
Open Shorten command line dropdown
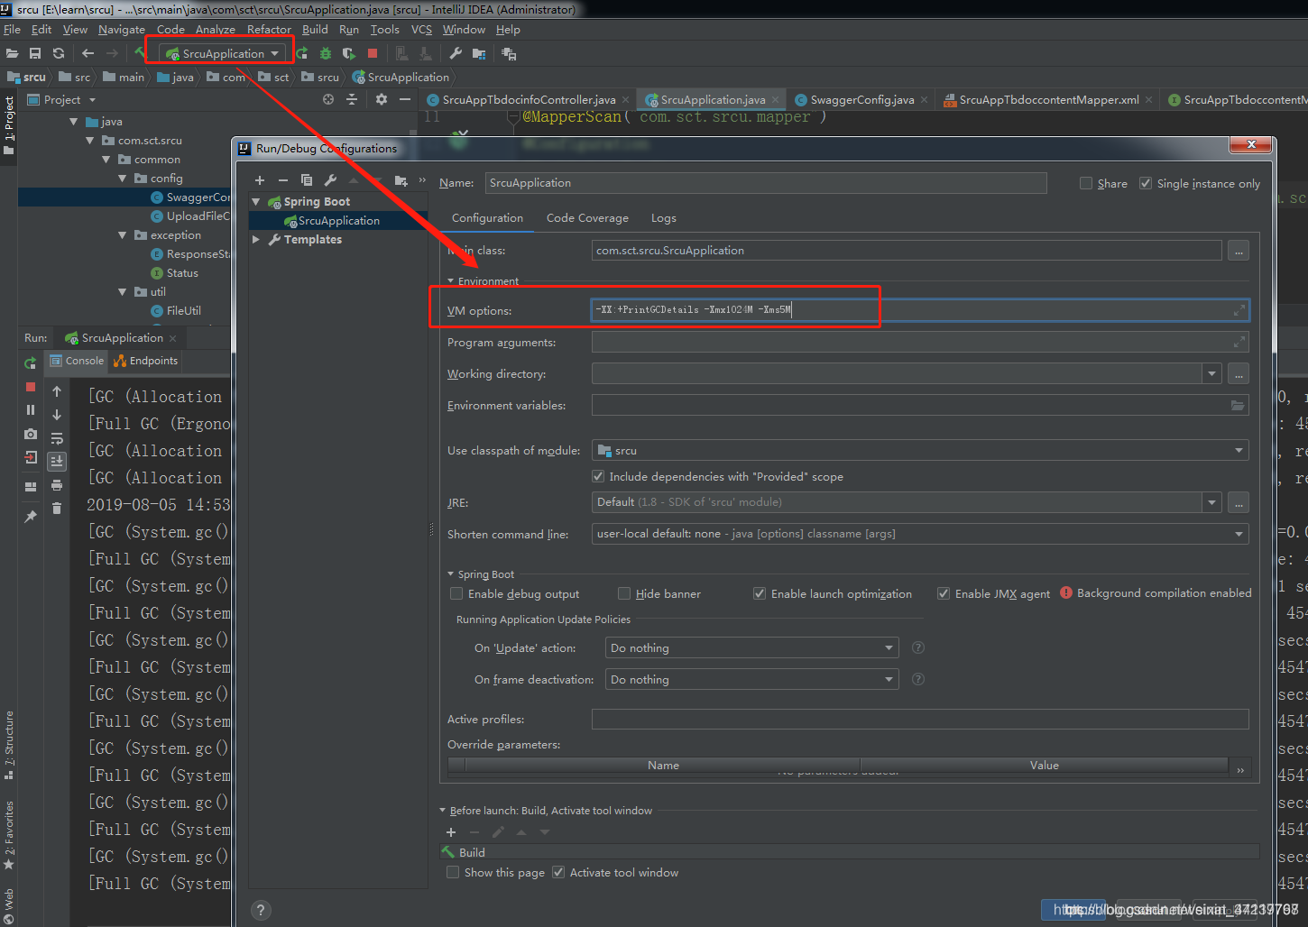[x=920, y=534]
